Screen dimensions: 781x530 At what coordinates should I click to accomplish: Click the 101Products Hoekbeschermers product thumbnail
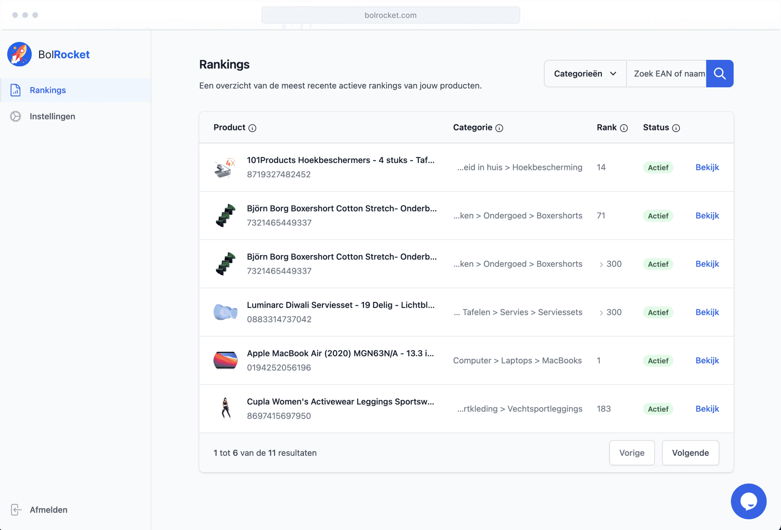pyautogui.click(x=225, y=167)
